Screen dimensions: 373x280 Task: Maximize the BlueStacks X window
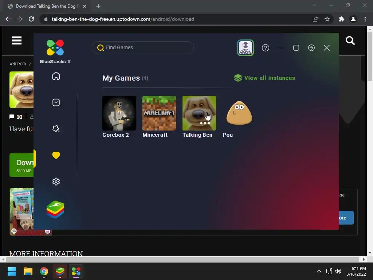coord(296,48)
